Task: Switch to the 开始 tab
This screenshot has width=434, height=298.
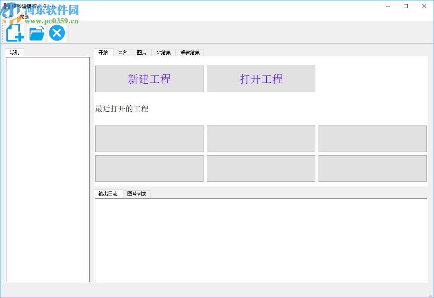Action: tap(103, 52)
